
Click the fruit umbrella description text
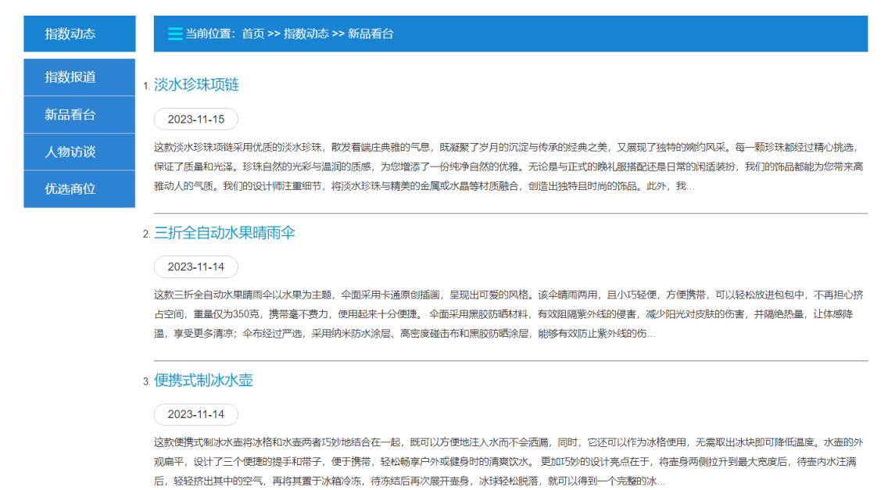pyautogui.click(x=508, y=314)
